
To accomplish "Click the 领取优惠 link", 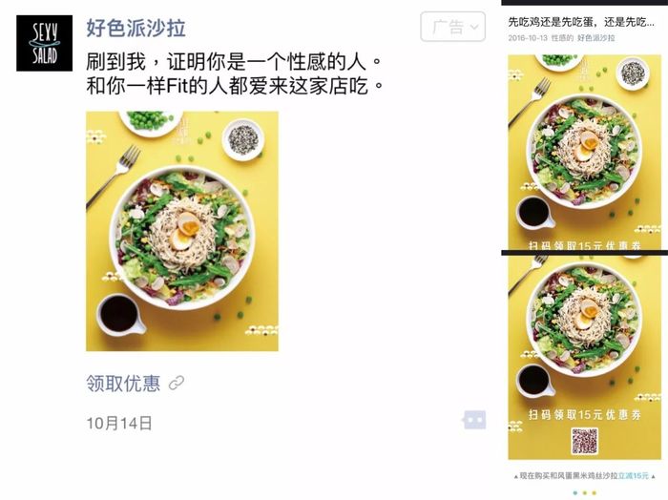I will 123,384.
